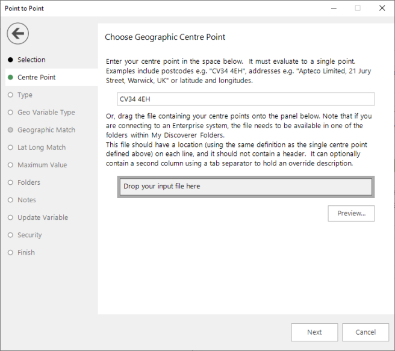Click the Drop your input file panel
The image size is (395, 351).
[246, 187]
